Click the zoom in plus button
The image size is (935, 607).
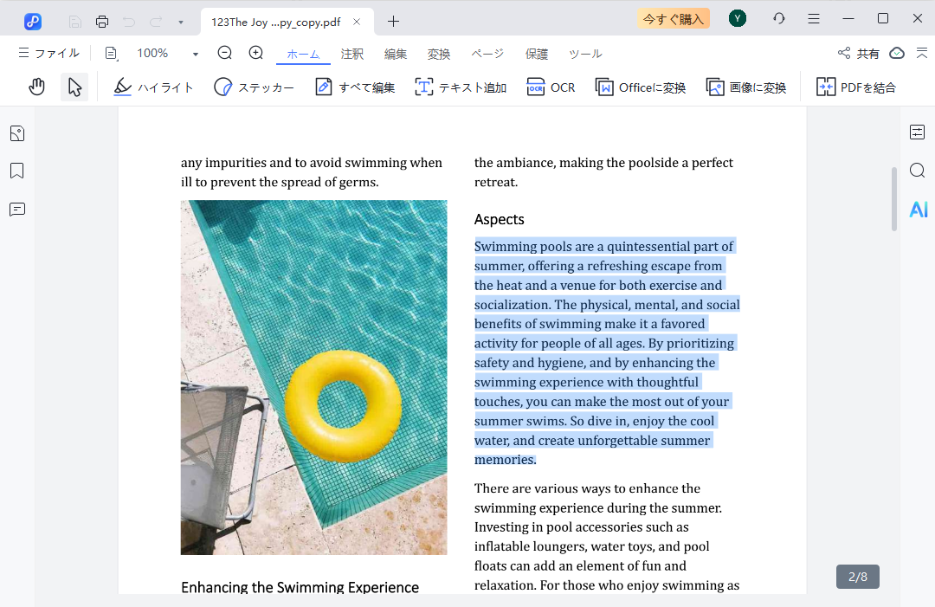pos(256,54)
